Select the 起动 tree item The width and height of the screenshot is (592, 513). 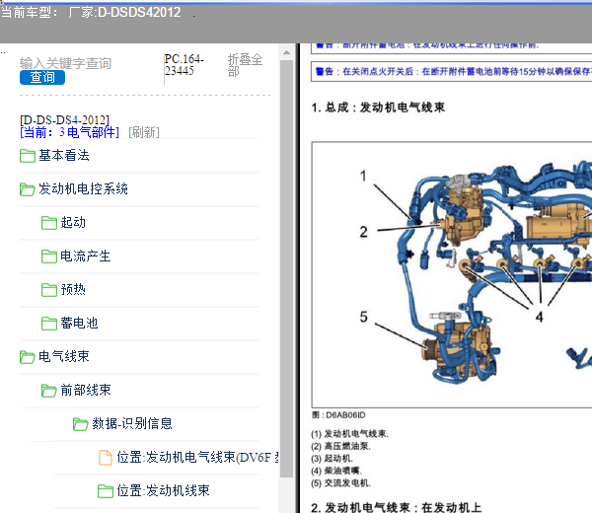(73, 222)
